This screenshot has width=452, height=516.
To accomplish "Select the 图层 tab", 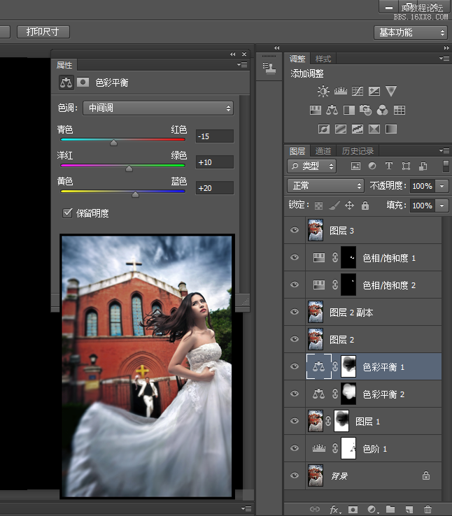I will click(297, 151).
